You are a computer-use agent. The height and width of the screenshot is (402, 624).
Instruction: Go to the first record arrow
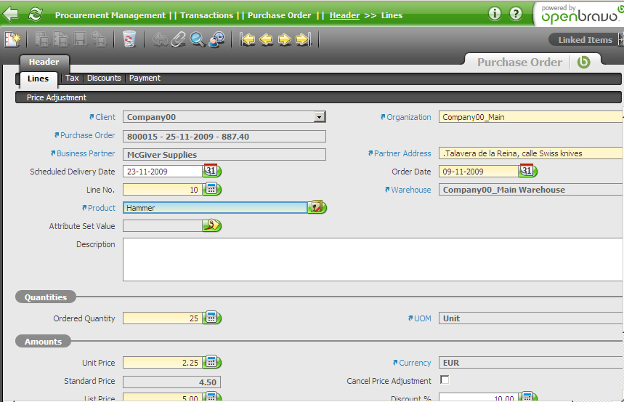click(247, 39)
